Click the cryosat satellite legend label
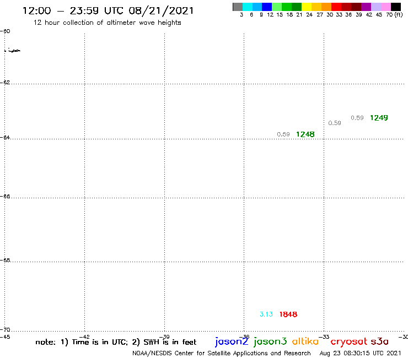408x358 pixels. click(x=349, y=341)
